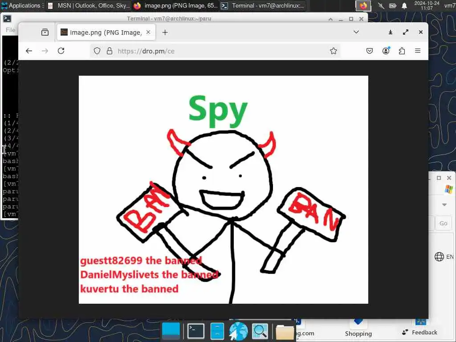Image resolution: width=456 pixels, height=342 pixels.
Task: Open the Firefox account icon
Action: tap(386, 51)
